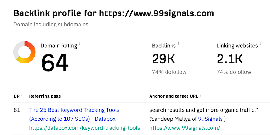Viewport: 270px width, 135px height.
Task: Open the databox.com keyword-tracking-tools URL
Action: (85, 128)
